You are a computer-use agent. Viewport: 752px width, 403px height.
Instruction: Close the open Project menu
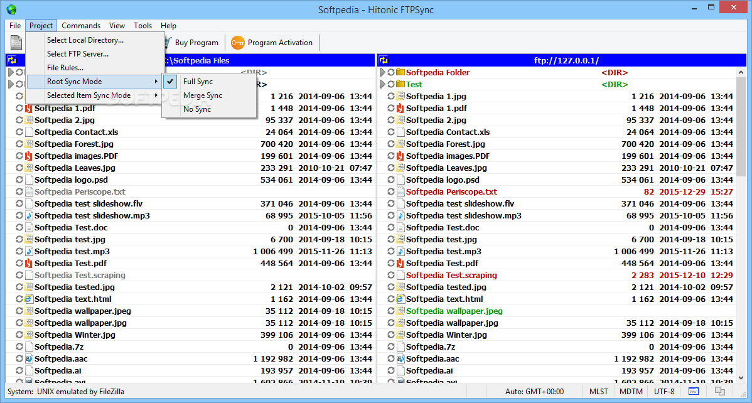(x=41, y=26)
